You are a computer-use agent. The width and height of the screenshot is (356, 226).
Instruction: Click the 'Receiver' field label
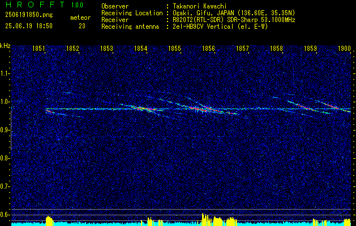click(x=115, y=20)
